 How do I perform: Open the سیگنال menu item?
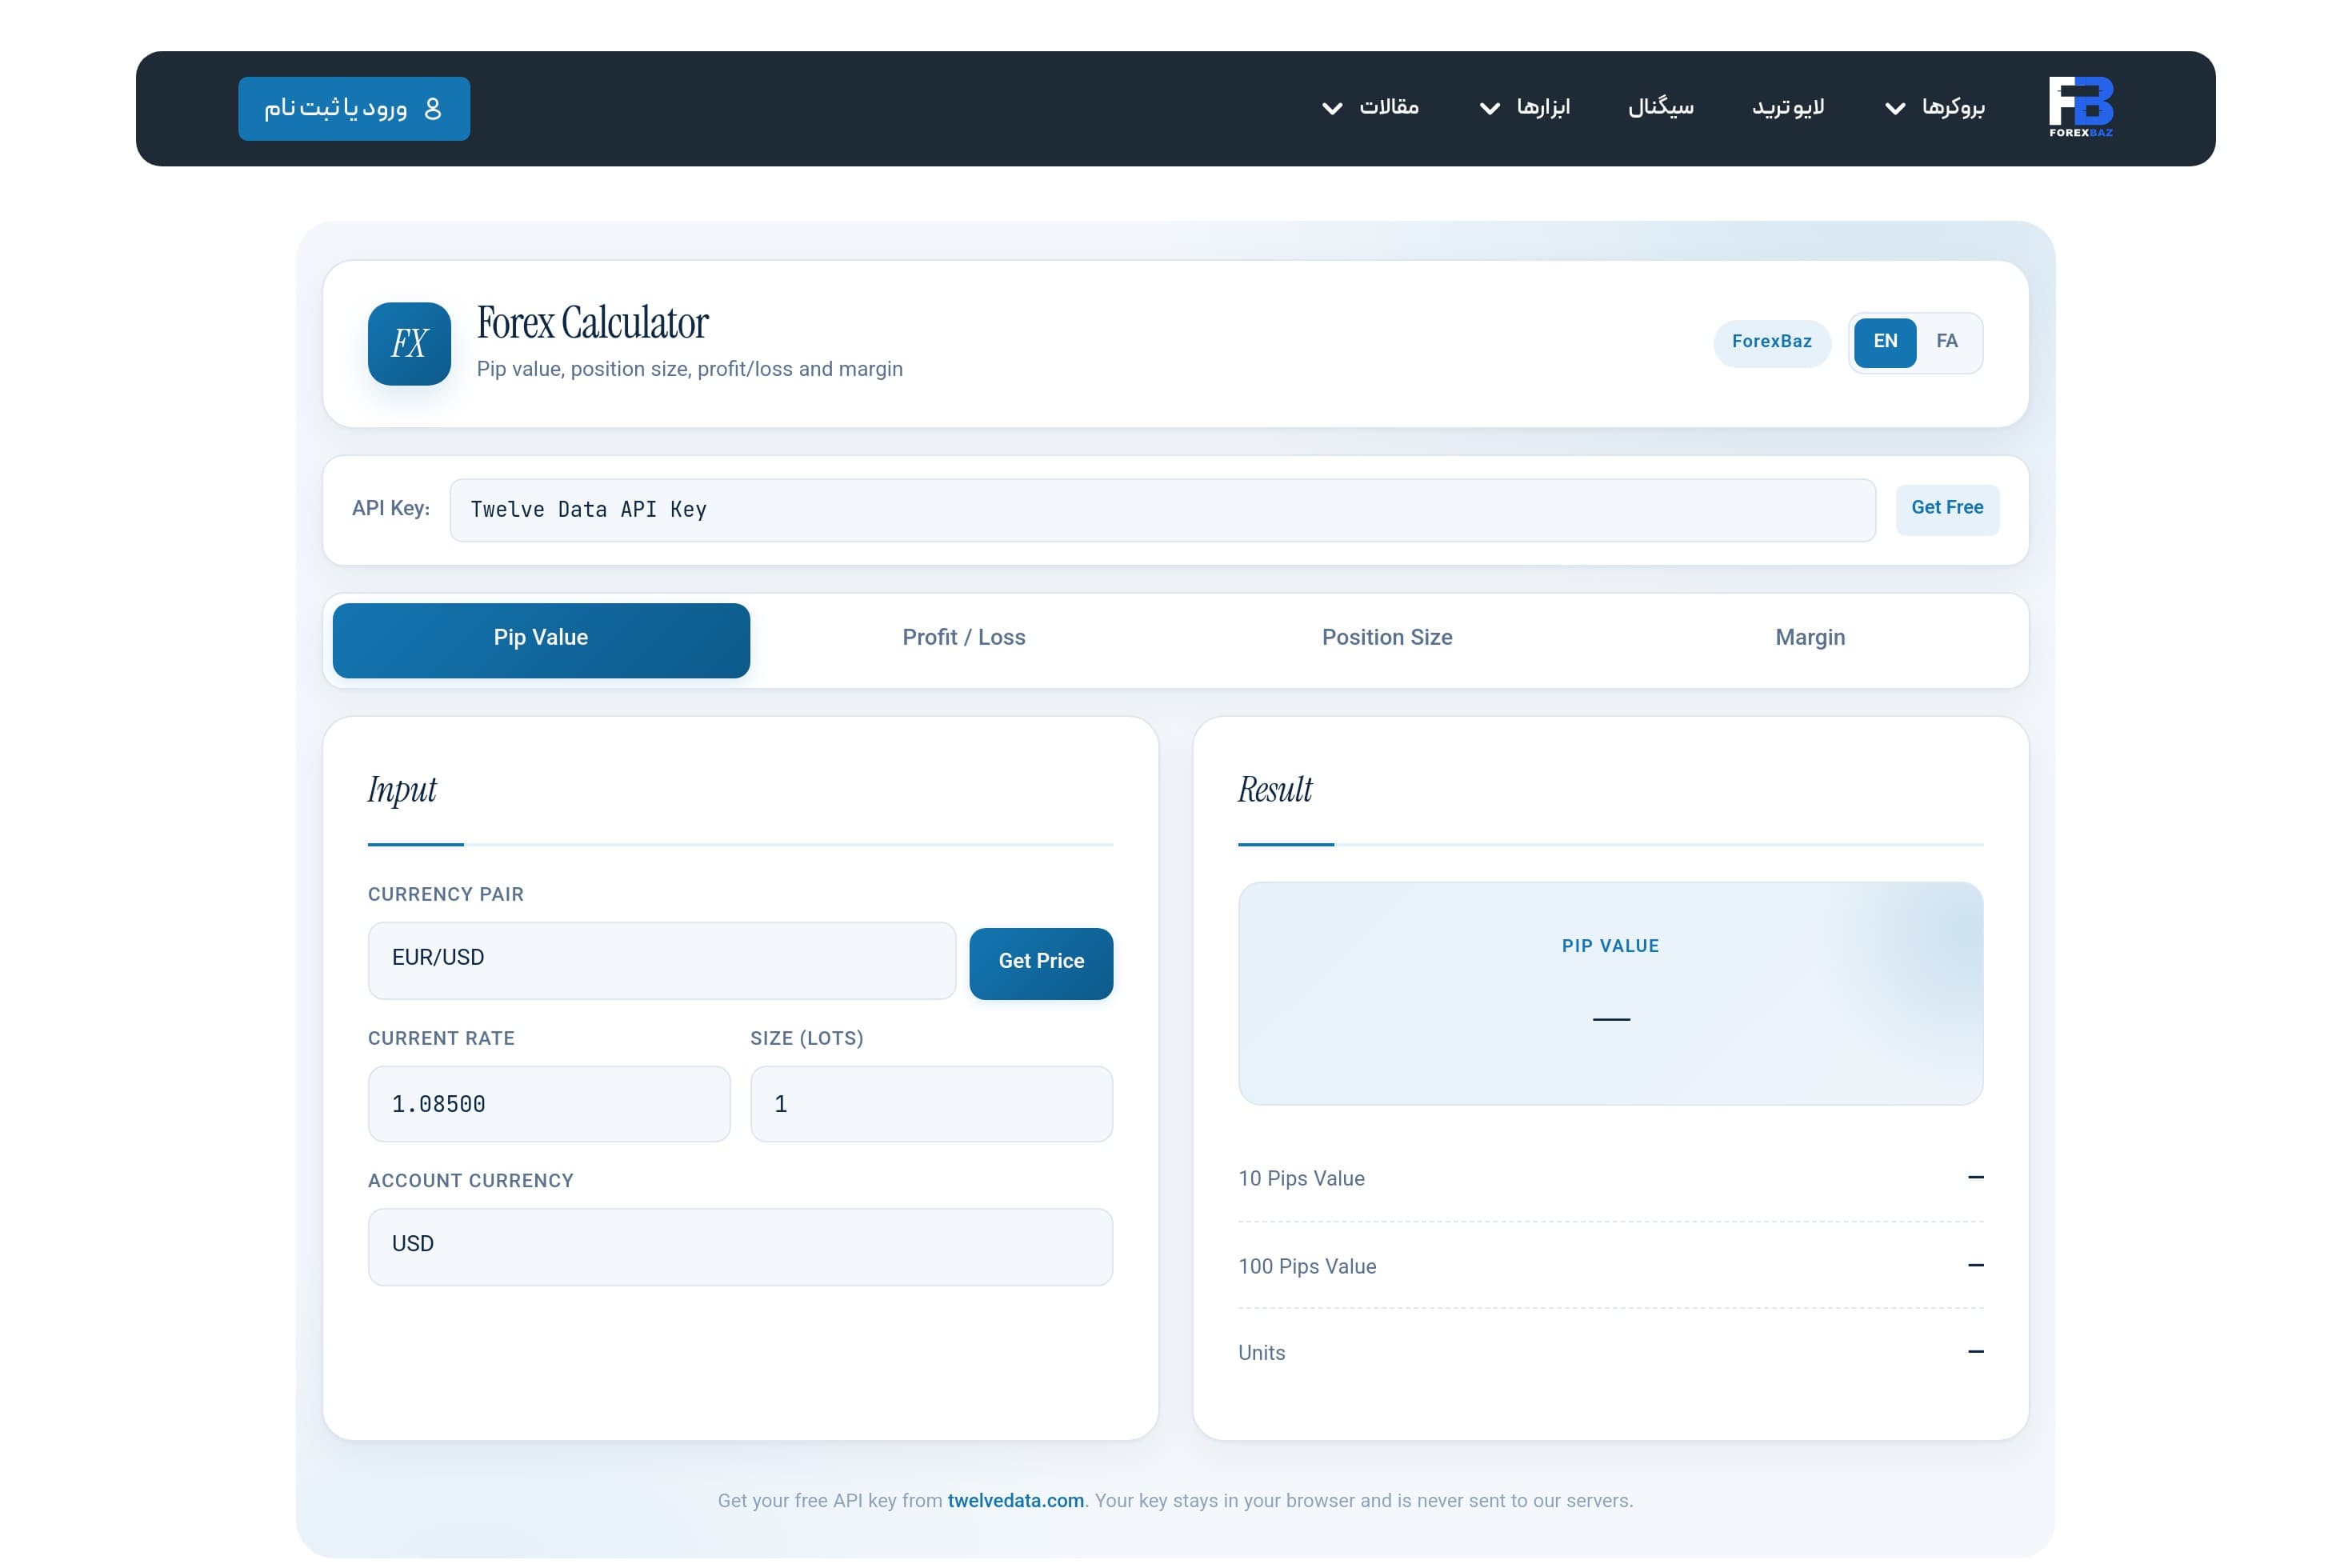pos(1661,107)
